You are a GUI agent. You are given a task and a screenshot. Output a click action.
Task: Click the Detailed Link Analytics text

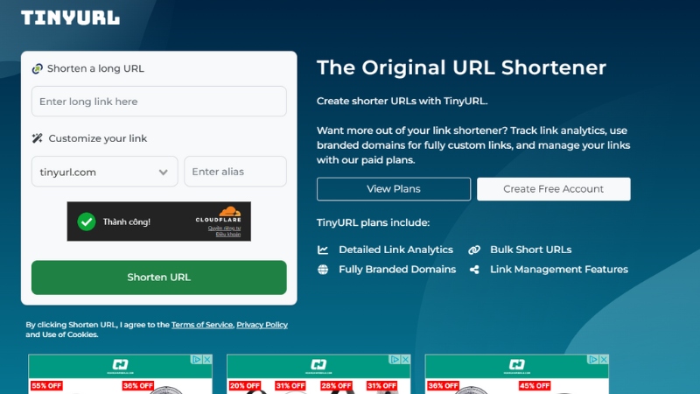[x=396, y=250]
